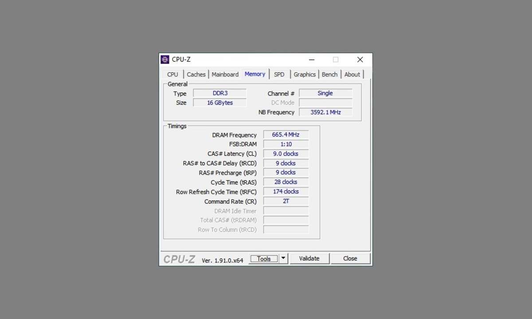The image size is (532, 319).
Task: Click the empty Row To Column field
Action: click(x=286, y=230)
